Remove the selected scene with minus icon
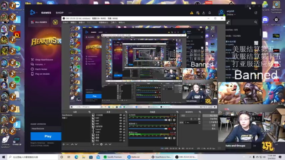 [x=67, y=144]
